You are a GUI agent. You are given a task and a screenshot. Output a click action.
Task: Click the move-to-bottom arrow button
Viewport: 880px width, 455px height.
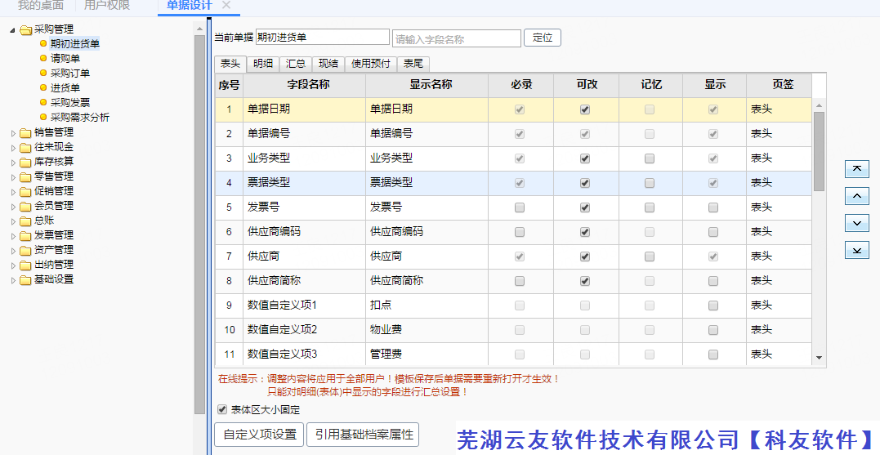coord(856,250)
